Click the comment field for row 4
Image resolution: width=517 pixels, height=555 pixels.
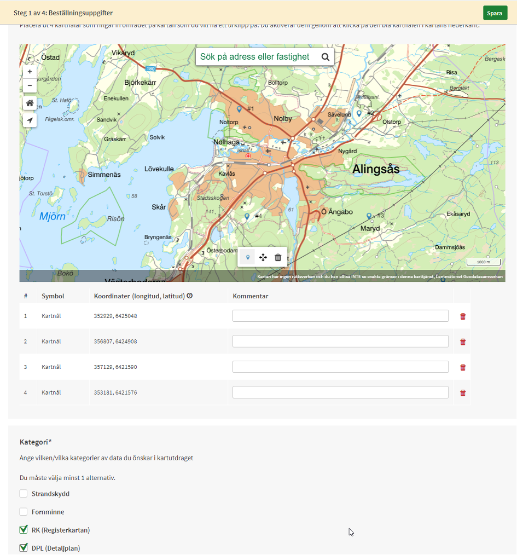tap(340, 392)
